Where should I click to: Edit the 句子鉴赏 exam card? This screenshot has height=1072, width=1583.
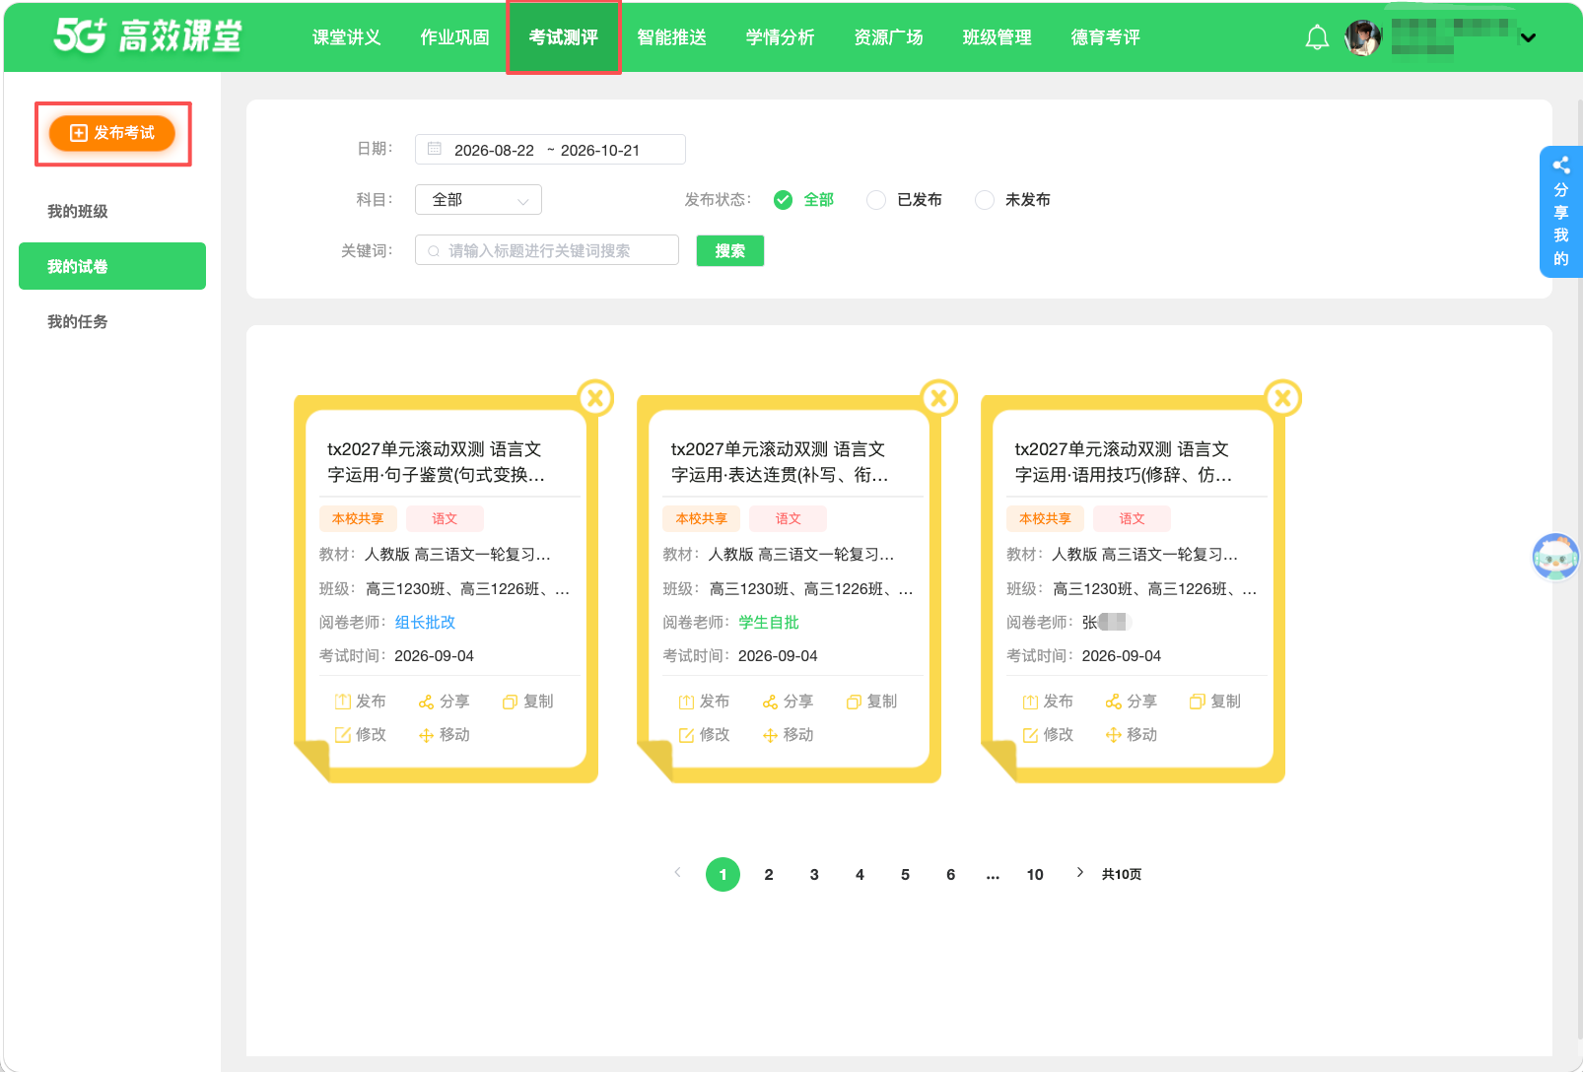coord(361,735)
